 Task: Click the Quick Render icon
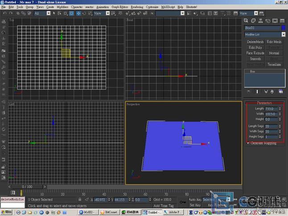coord(262,13)
